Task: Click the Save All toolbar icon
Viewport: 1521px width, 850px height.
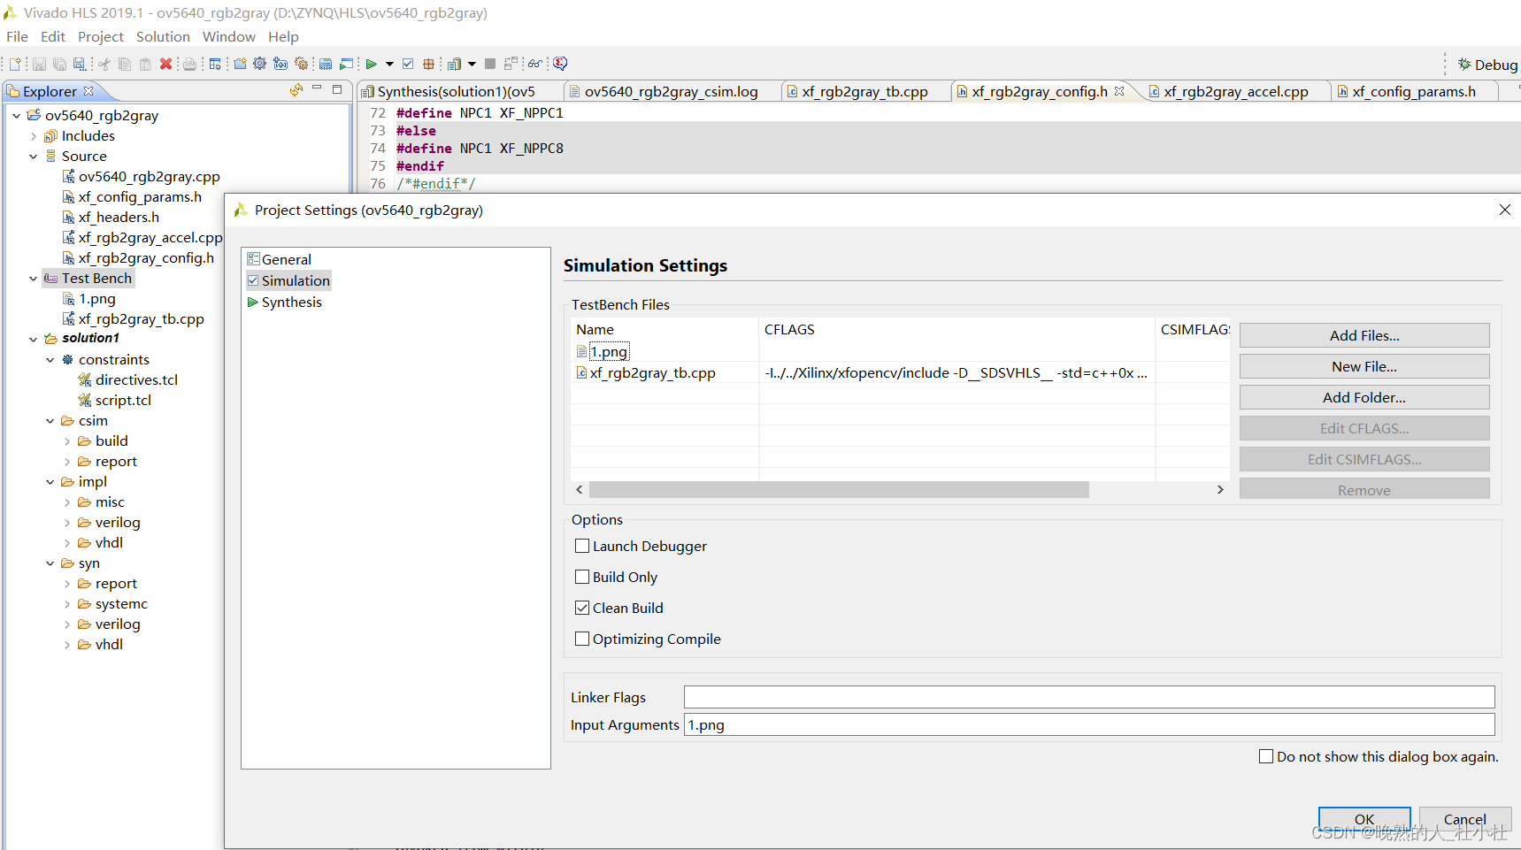Action: pos(59,64)
